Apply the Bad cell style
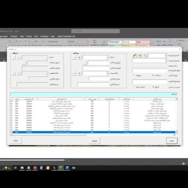 tap(143, 42)
